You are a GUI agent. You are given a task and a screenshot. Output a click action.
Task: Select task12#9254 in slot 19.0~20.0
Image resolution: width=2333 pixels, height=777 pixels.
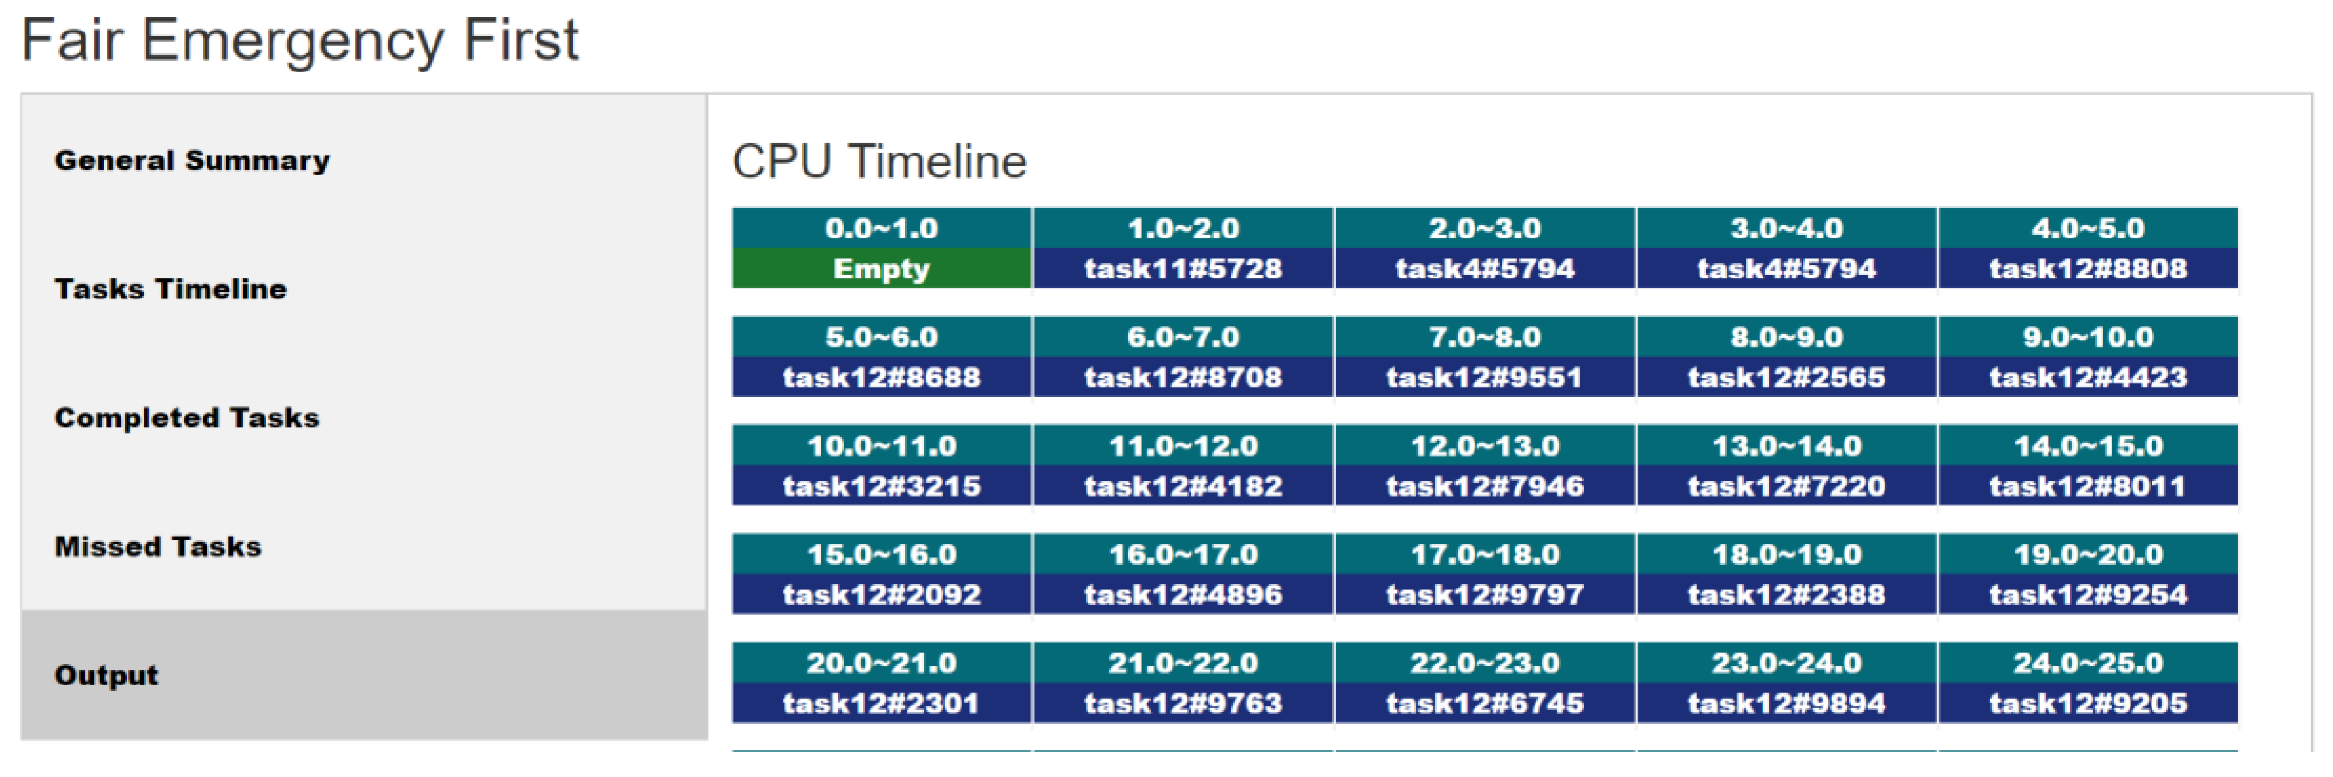(x=2088, y=595)
